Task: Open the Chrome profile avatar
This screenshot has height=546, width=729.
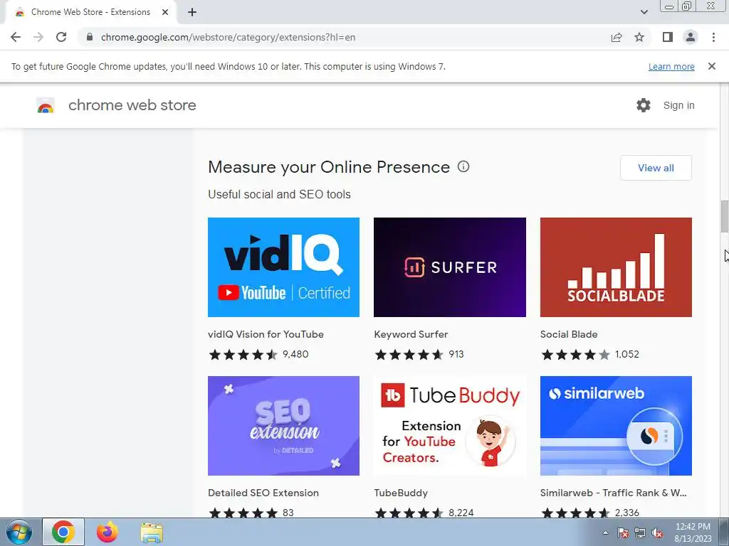Action: coord(691,37)
